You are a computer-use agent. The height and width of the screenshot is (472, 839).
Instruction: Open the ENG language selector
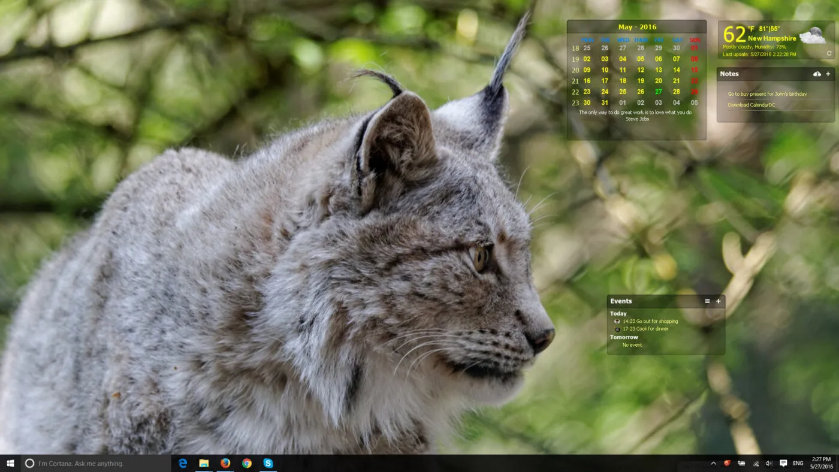(798, 463)
